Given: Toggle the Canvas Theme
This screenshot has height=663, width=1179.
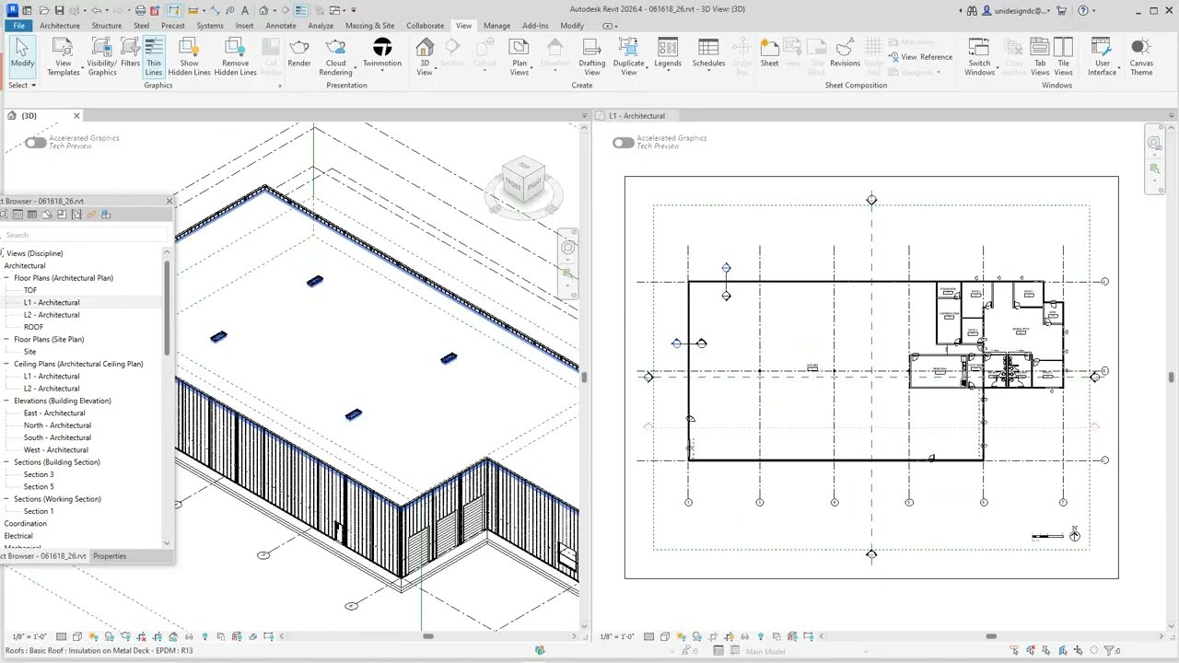Looking at the screenshot, I should click(1141, 56).
